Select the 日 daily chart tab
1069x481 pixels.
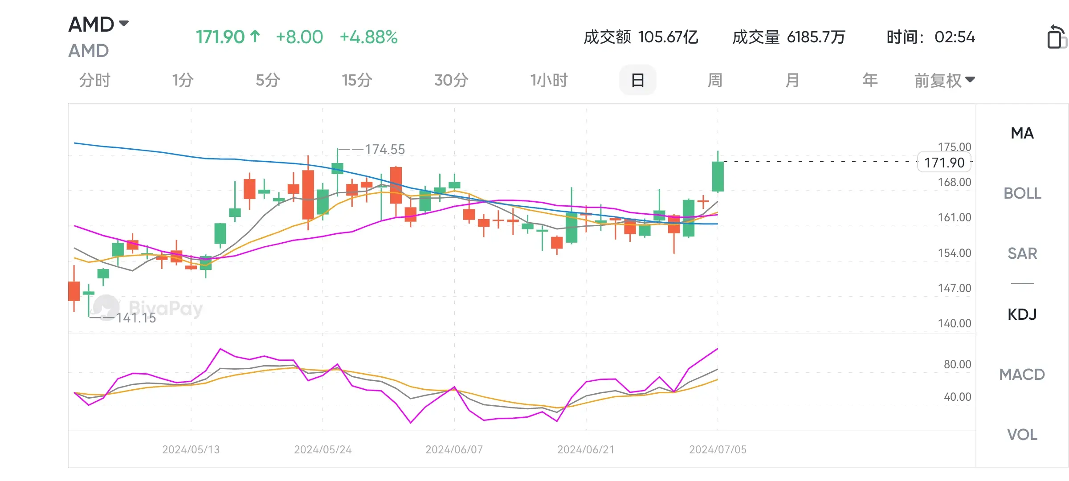(637, 80)
